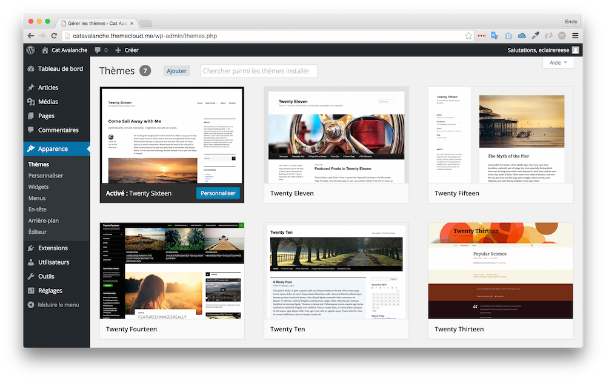Click the Médias media icon
Screen dimensions: 606x381
[31, 102]
